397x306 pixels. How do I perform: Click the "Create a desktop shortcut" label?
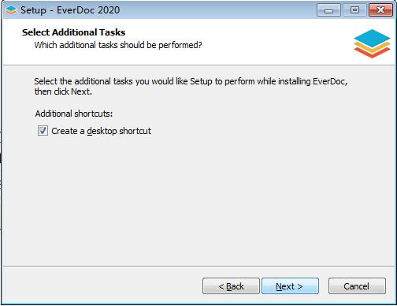[x=101, y=131]
